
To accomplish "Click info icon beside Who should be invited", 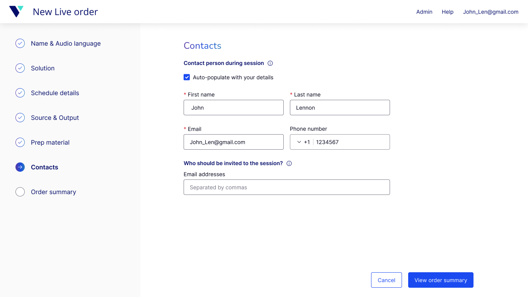I will click(289, 163).
